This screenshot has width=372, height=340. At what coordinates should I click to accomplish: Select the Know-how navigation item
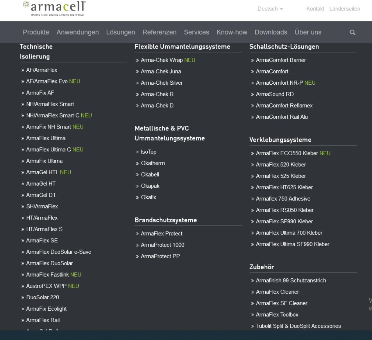pos(232,32)
